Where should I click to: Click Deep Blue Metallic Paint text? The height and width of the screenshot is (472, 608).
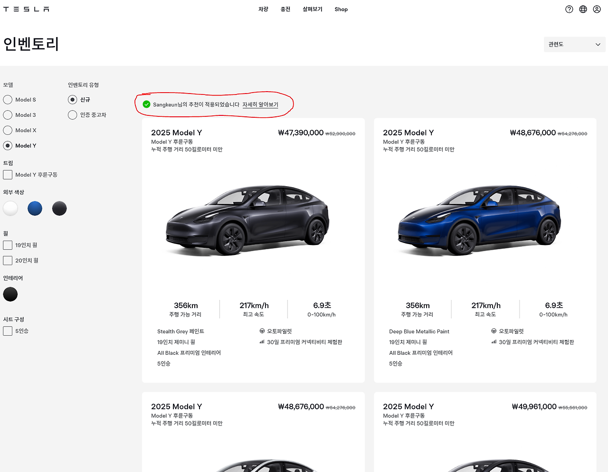pyautogui.click(x=419, y=331)
